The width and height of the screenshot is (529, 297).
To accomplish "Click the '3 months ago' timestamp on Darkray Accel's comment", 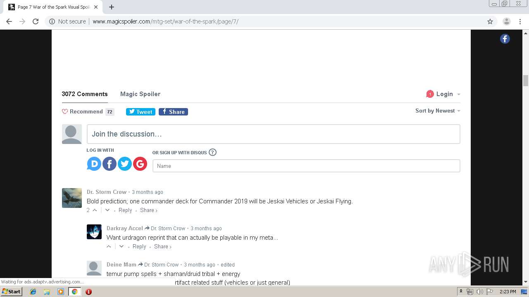I will [206, 228].
